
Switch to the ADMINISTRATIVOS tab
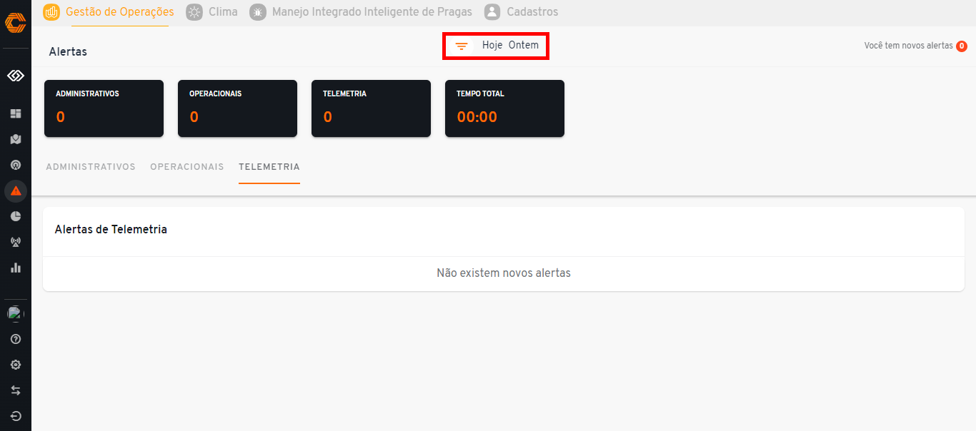coord(91,167)
